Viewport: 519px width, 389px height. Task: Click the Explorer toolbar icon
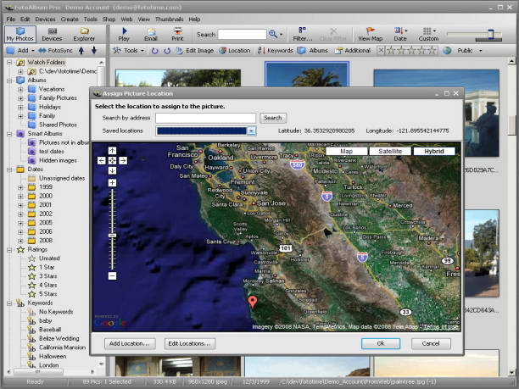84,33
